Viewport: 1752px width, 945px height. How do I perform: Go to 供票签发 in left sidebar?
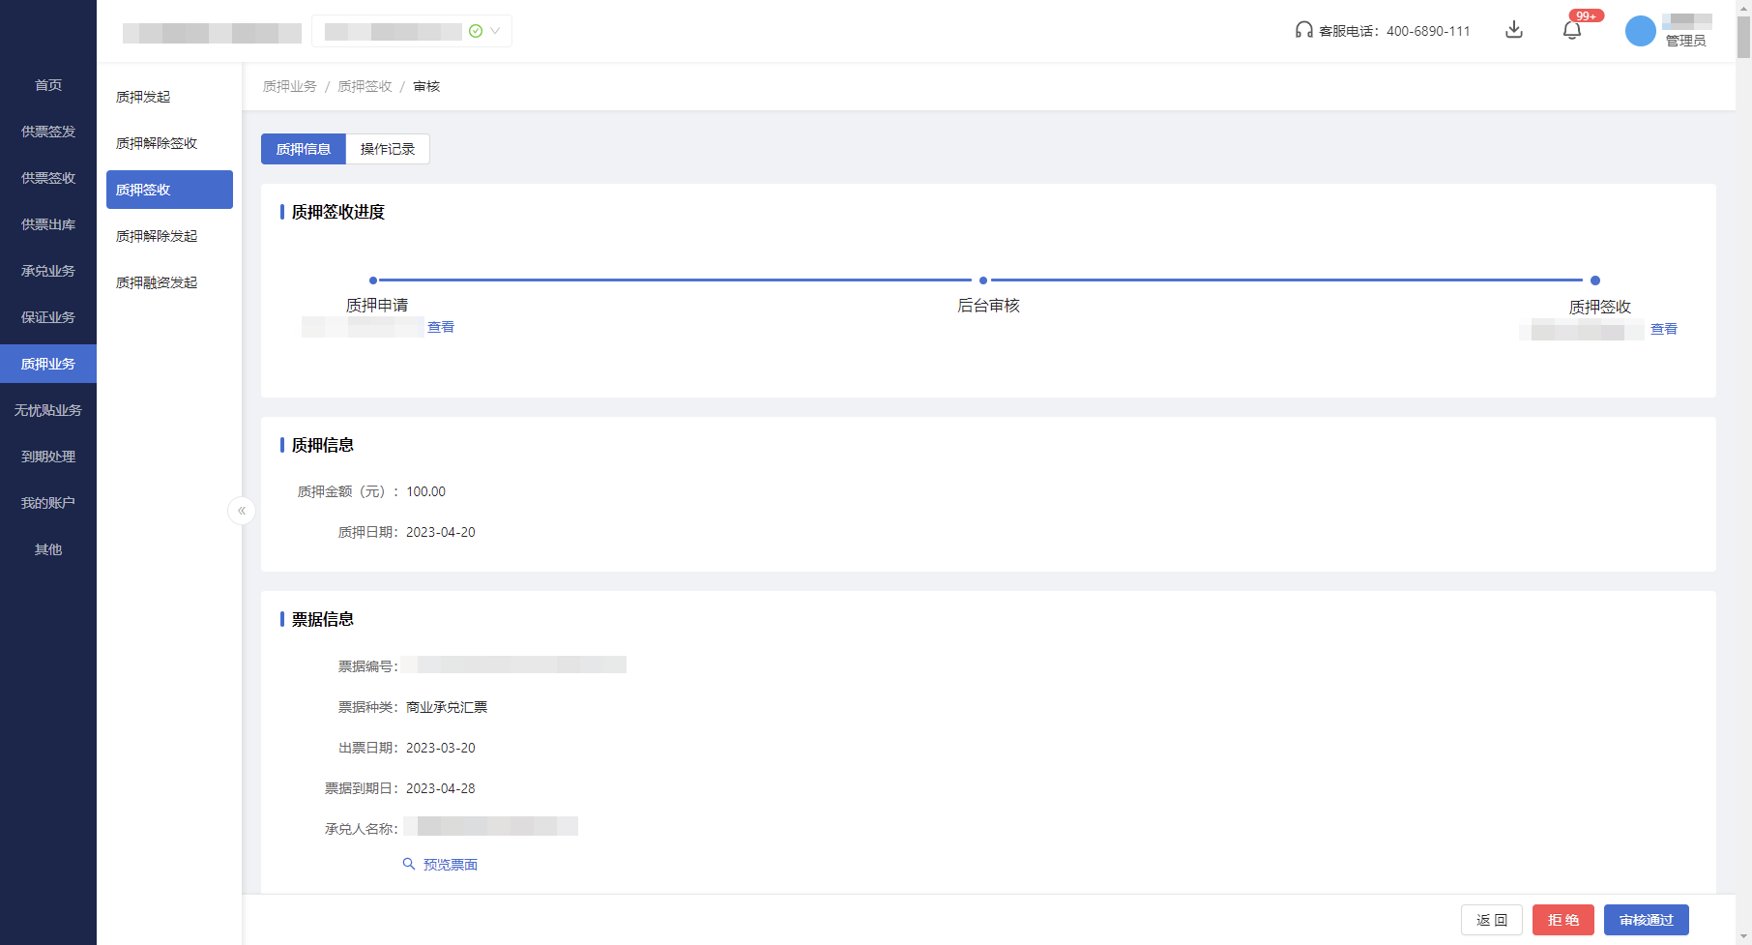(x=48, y=132)
